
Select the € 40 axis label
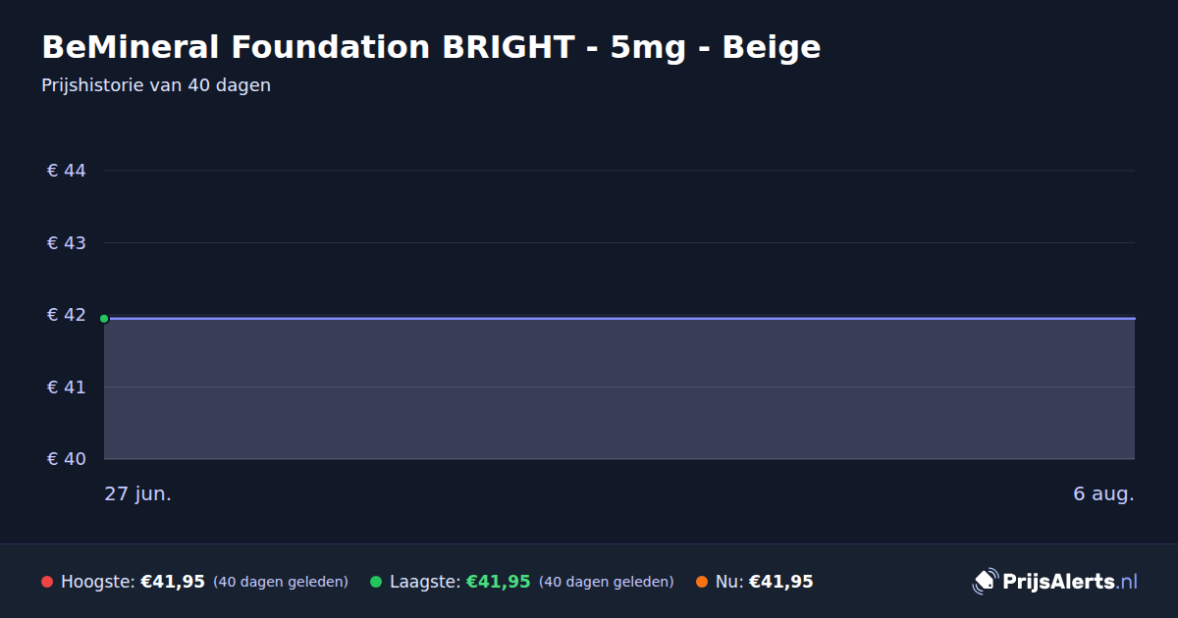click(67, 458)
